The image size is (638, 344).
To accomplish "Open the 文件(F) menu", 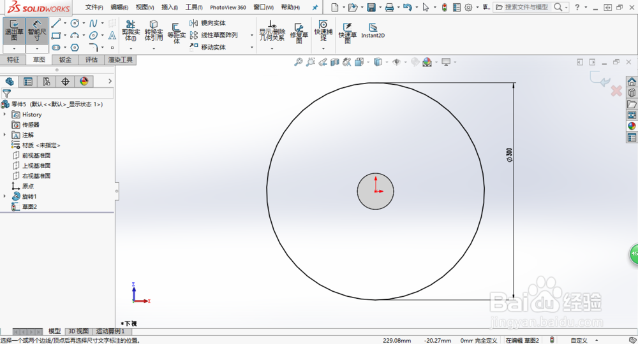I will [x=94, y=7].
